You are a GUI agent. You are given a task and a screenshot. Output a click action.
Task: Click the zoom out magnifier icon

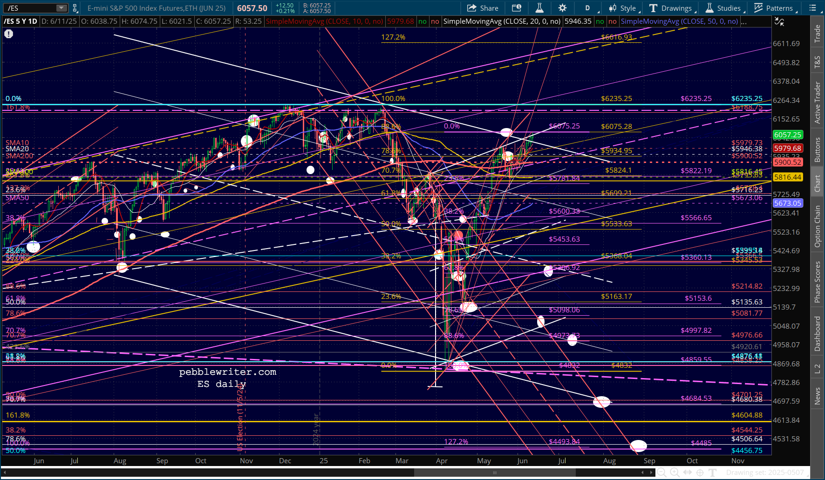(662, 473)
